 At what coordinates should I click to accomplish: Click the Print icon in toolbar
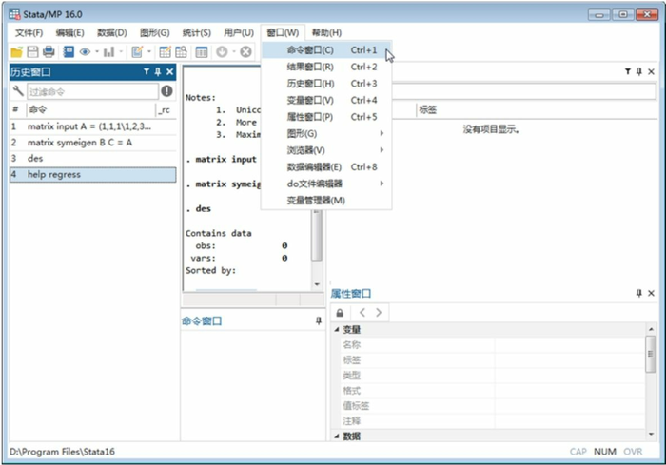(49, 51)
